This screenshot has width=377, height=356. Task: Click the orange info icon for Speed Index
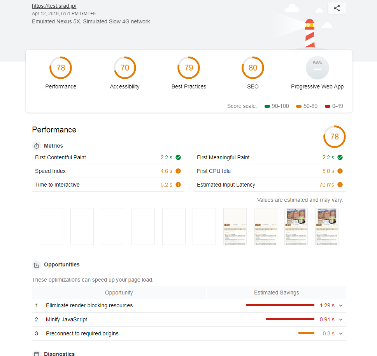pyautogui.click(x=178, y=171)
